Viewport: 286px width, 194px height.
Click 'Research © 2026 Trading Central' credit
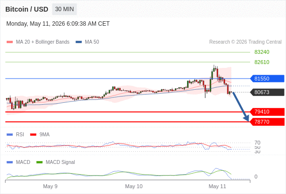pyautogui.click(x=245, y=42)
